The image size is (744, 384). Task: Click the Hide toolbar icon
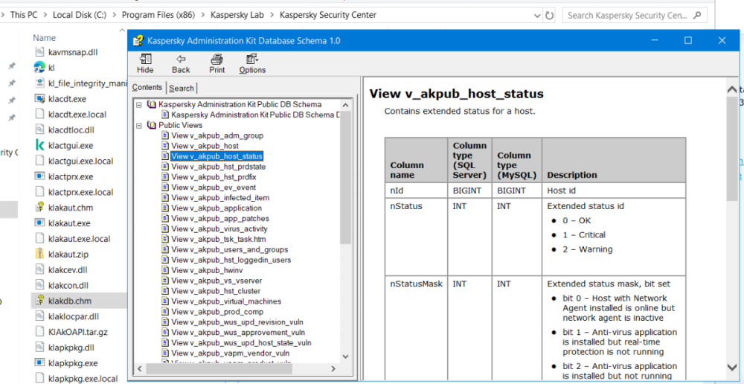(x=145, y=63)
